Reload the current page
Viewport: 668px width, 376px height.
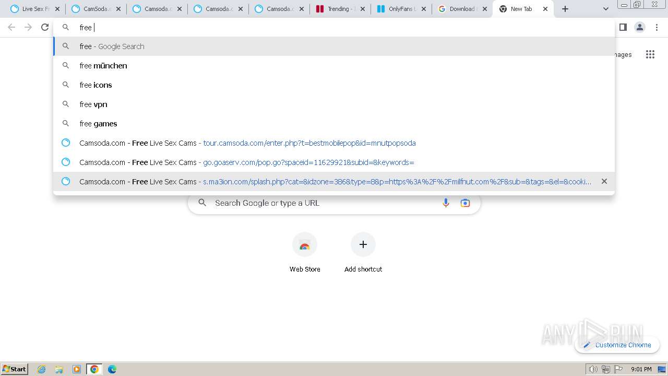tap(45, 27)
